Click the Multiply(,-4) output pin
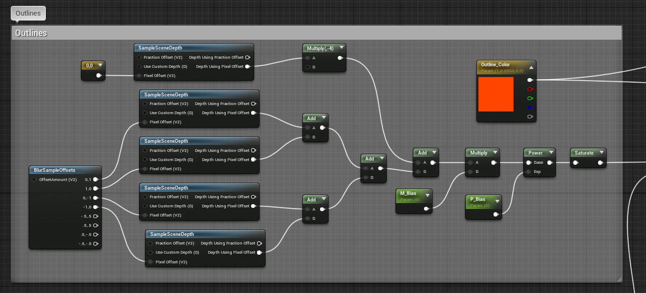The image size is (646, 293). tap(340, 58)
